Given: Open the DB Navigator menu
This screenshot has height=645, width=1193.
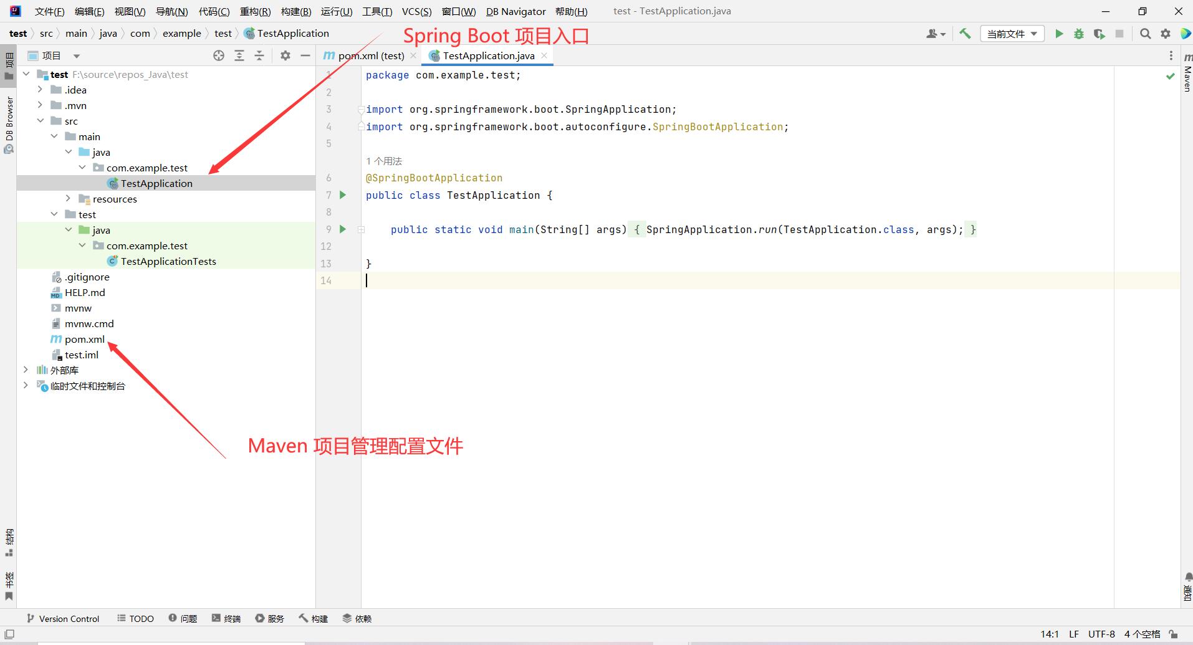Looking at the screenshot, I should pyautogui.click(x=515, y=11).
